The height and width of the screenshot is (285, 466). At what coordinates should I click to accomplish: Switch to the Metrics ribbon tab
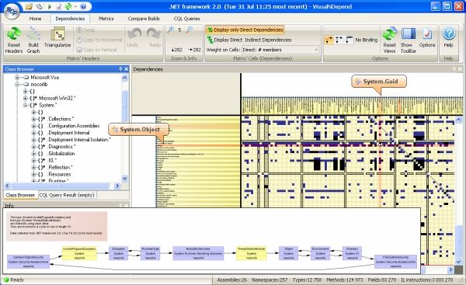(x=106, y=19)
